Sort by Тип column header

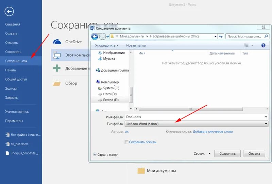coord(245,53)
